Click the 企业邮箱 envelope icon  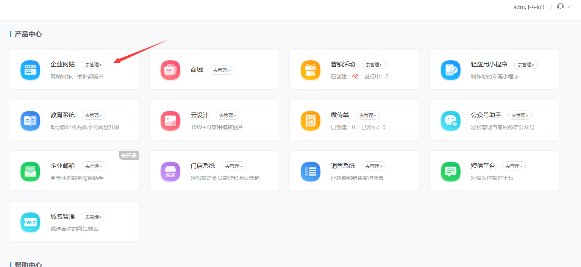30,171
